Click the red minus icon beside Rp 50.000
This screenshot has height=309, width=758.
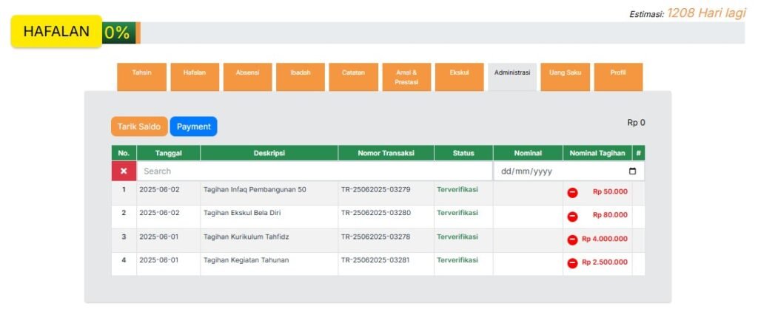(572, 192)
